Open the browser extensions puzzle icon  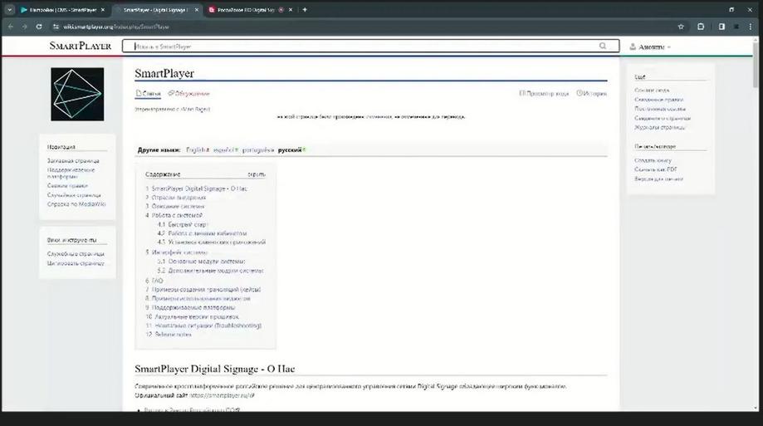[701, 27]
